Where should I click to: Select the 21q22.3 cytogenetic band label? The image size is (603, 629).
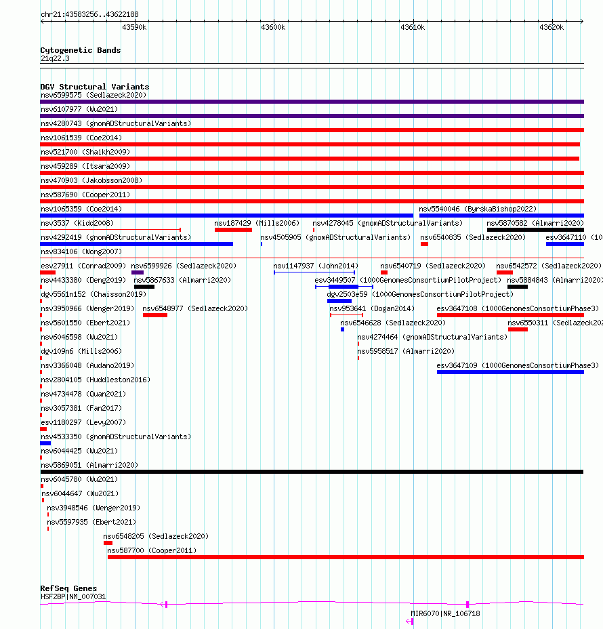point(55,58)
